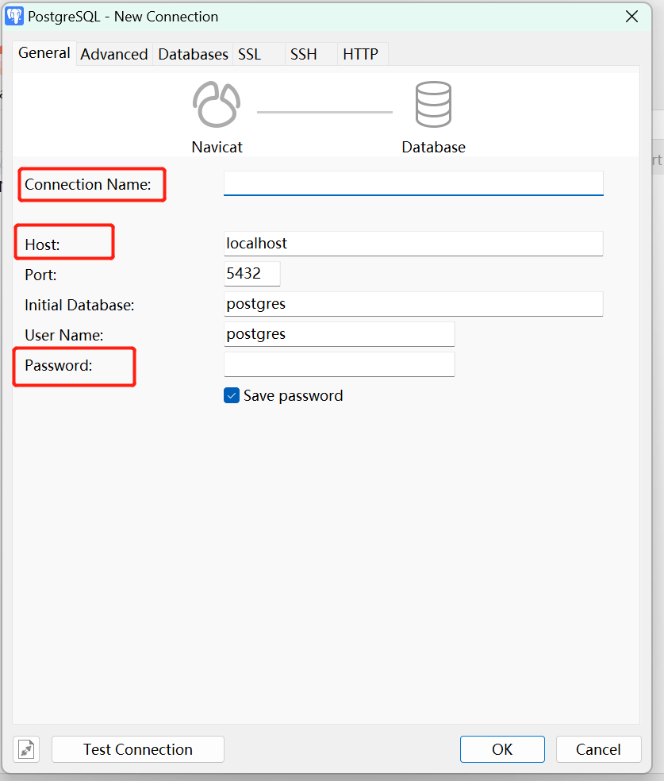Click the Database cylinder icon

pyautogui.click(x=433, y=106)
